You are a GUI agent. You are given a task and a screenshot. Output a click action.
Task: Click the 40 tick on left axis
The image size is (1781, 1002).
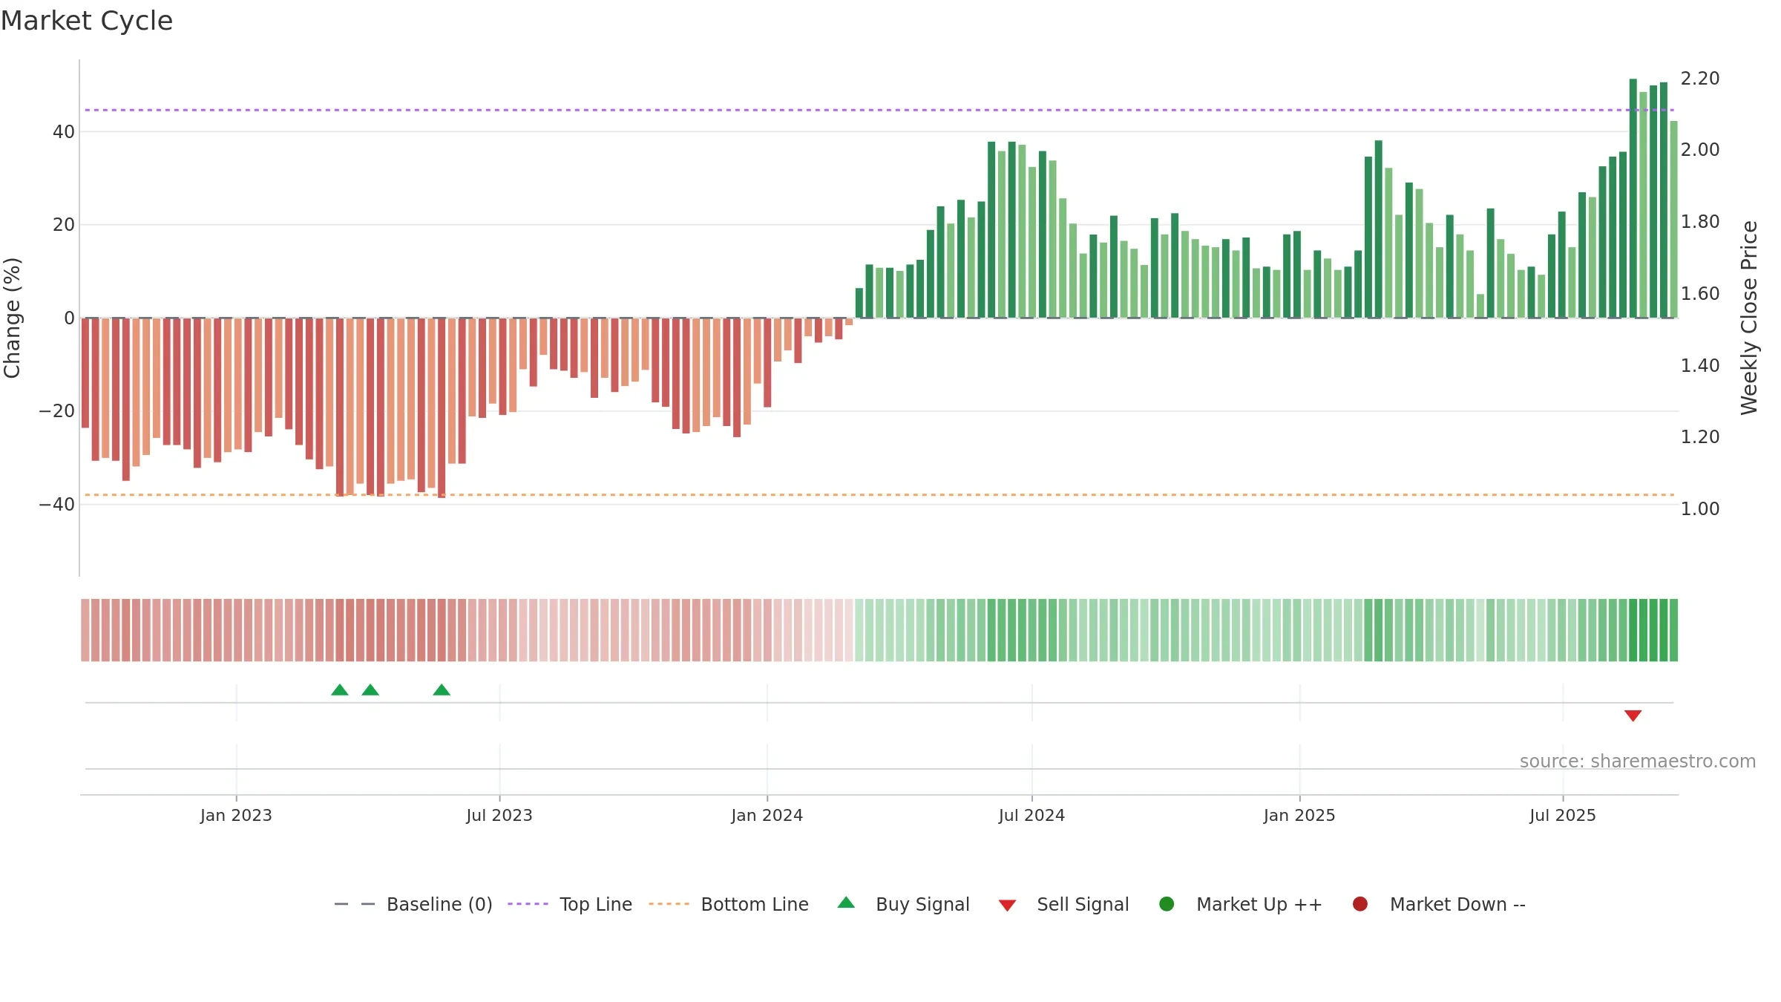click(x=64, y=132)
